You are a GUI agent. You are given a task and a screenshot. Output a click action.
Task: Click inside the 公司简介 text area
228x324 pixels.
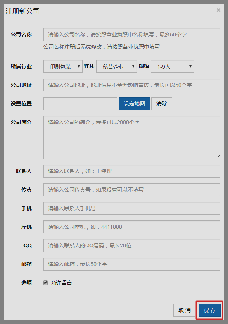[131, 137]
